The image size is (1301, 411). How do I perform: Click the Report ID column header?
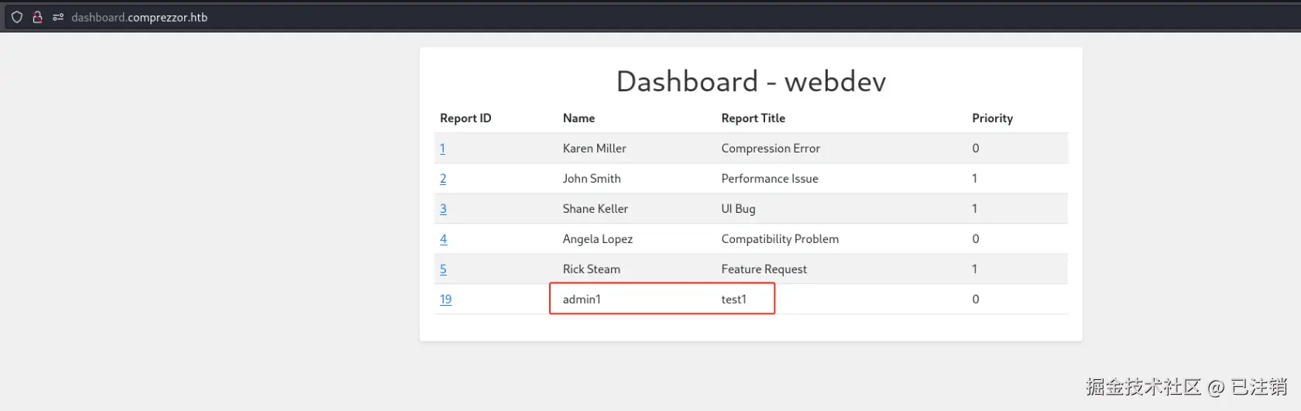(465, 118)
